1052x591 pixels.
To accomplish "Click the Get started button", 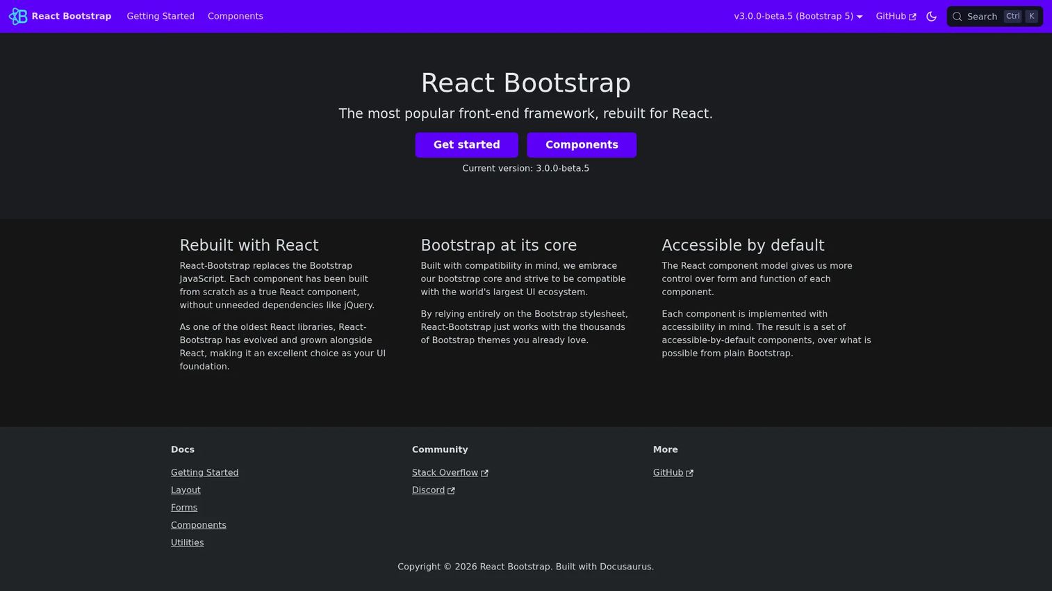I will pyautogui.click(x=467, y=145).
